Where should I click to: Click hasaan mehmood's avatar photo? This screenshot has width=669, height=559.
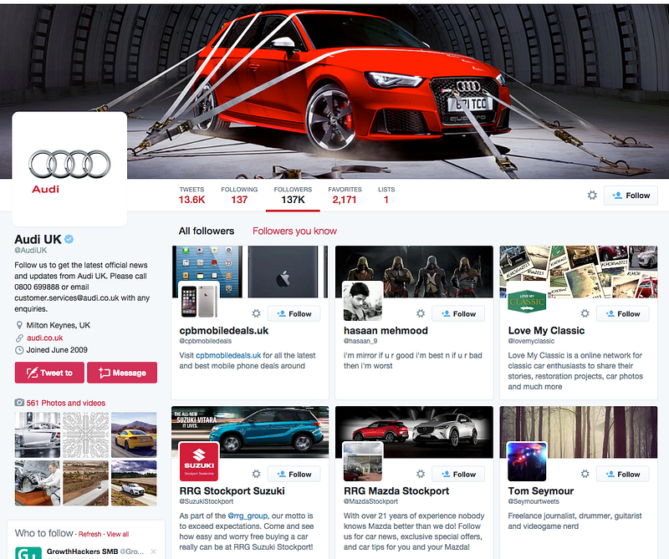coord(363,301)
